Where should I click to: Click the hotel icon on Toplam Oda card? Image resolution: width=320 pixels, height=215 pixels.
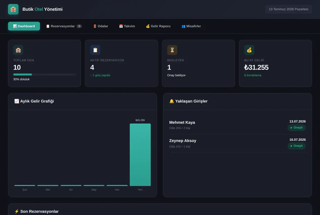pos(18,50)
